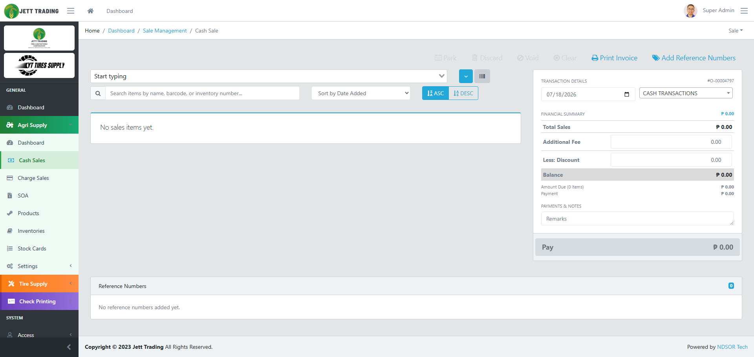754x357 pixels.
Task: Expand Settings menu in the sidebar
Action: tap(39, 266)
